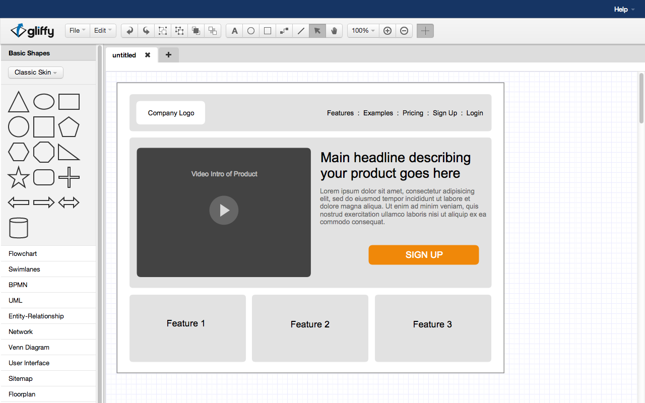
Task: Send the selection to back via its toolbar icon
Action: pos(213,31)
